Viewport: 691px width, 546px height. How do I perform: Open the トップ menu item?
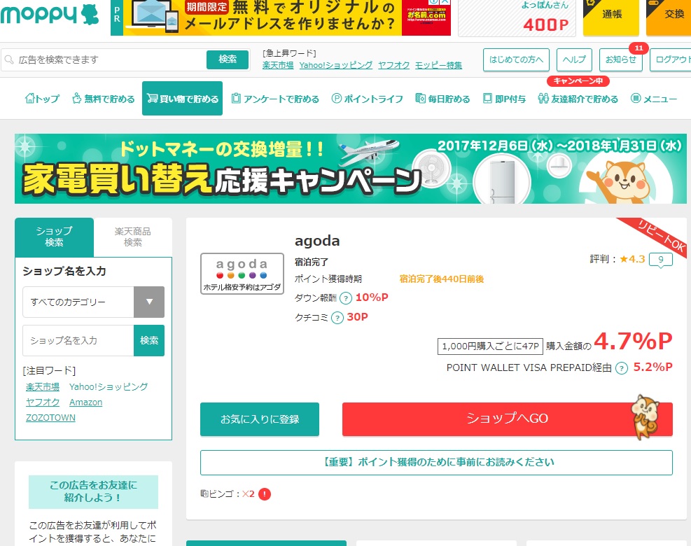click(x=42, y=99)
